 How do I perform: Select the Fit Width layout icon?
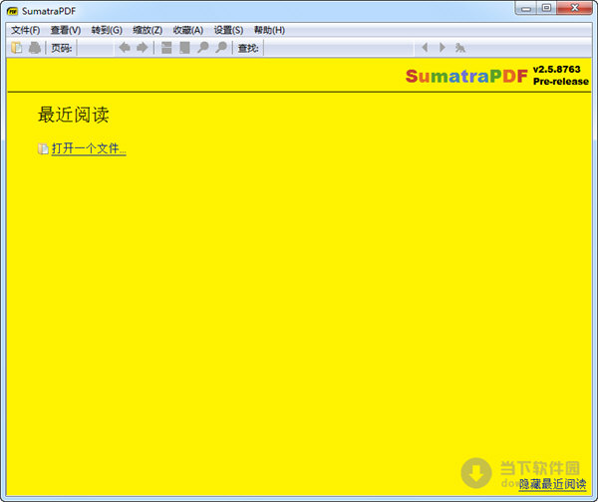[x=166, y=48]
